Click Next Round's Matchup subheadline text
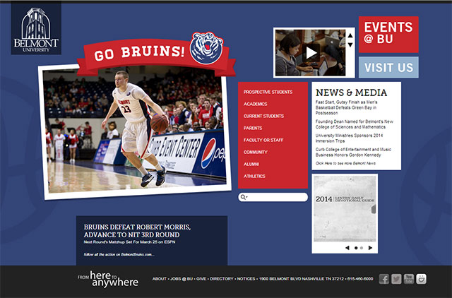452x298 pixels. tap(129, 242)
